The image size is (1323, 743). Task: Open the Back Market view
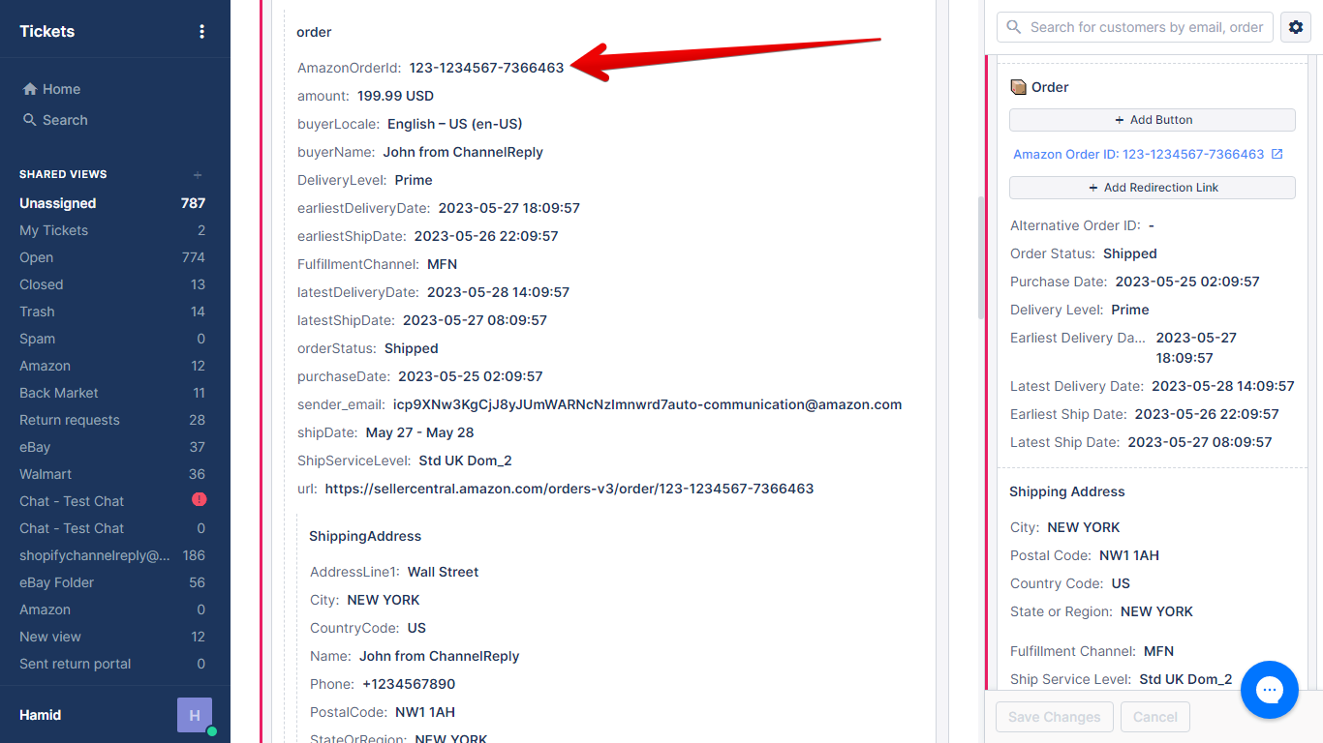coord(112,393)
